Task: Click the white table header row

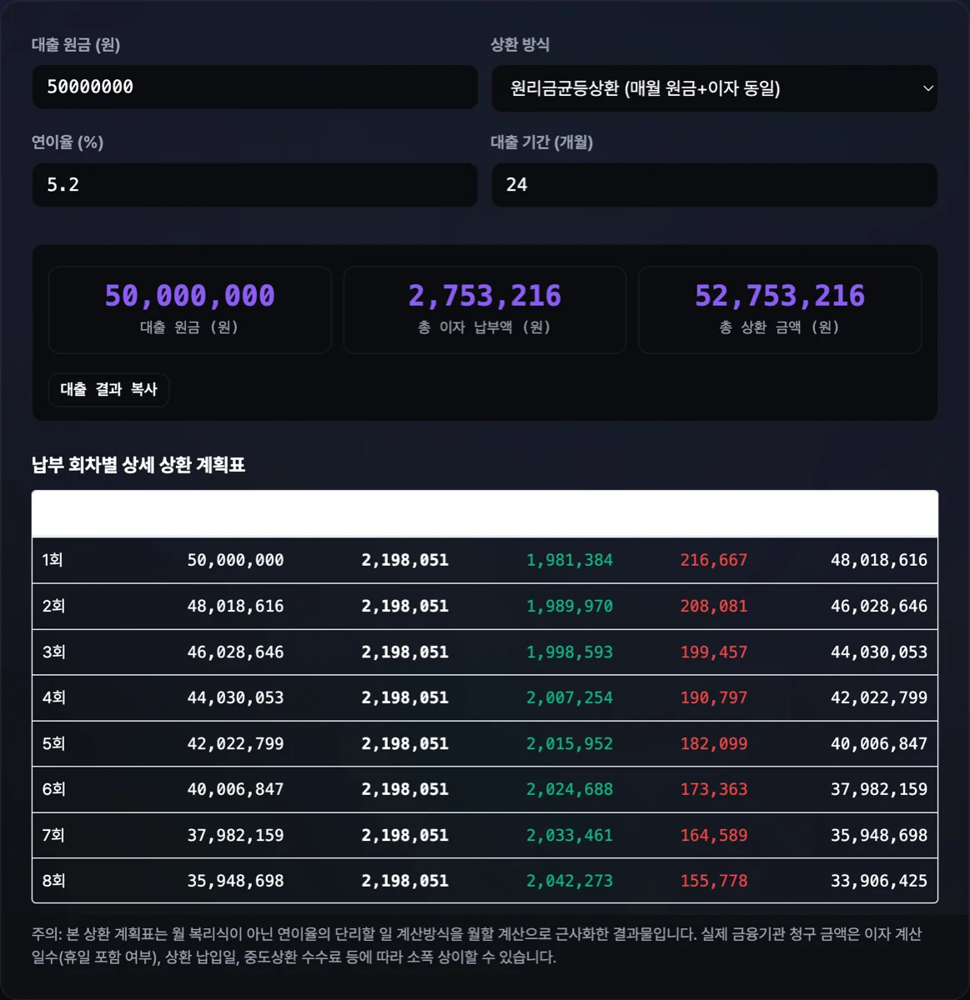Action: coord(485,513)
